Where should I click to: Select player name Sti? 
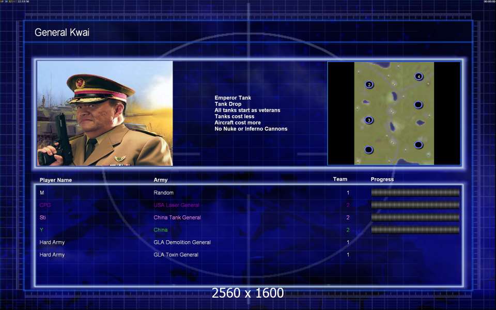[x=43, y=218]
